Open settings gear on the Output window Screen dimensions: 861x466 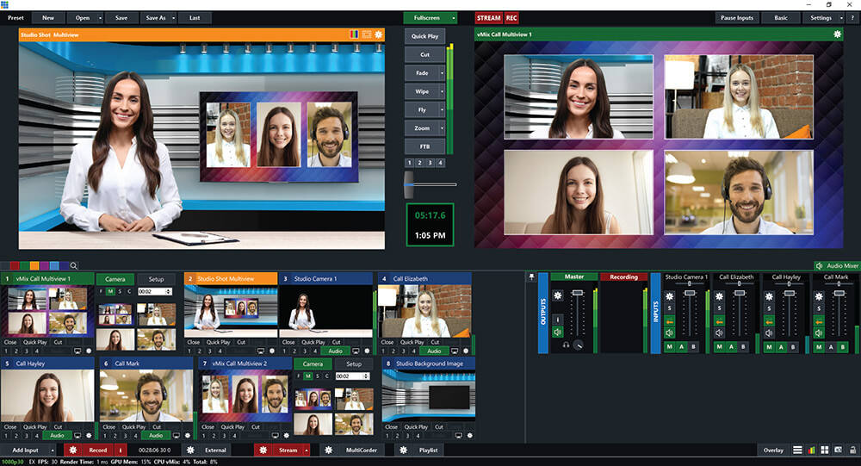click(x=837, y=34)
